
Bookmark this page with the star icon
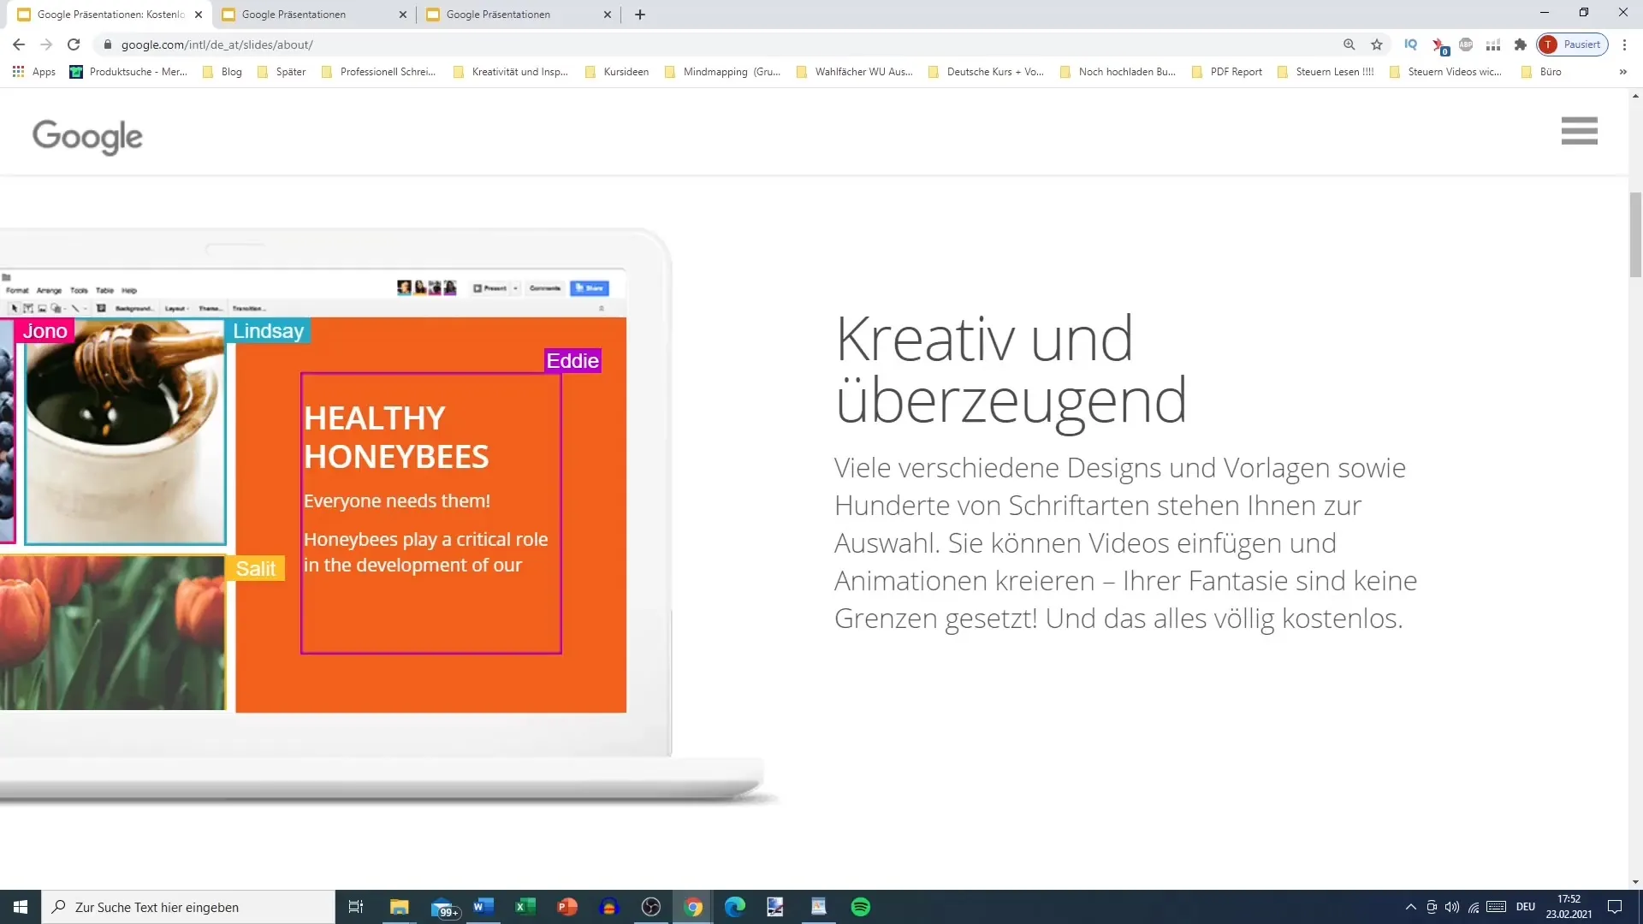pyautogui.click(x=1377, y=44)
